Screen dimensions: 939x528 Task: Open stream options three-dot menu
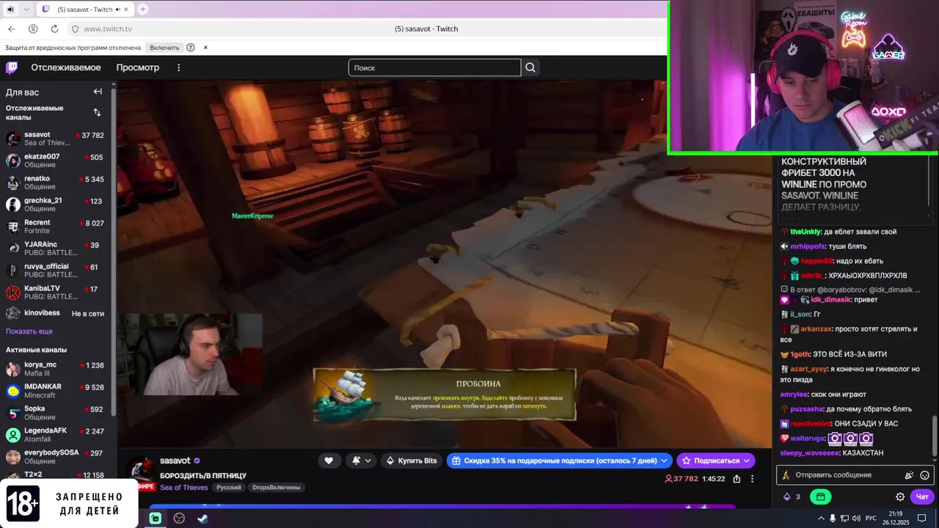click(x=752, y=479)
